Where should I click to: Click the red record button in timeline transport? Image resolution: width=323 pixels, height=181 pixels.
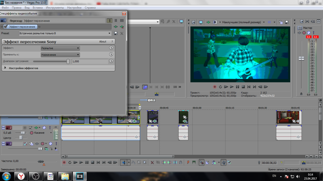click(x=64, y=162)
